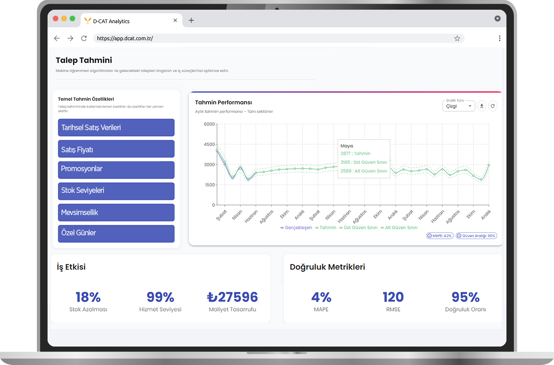Refresh the forecast performance chart
The height and width of the screenshot is (365, 554).
click(493, 106)
